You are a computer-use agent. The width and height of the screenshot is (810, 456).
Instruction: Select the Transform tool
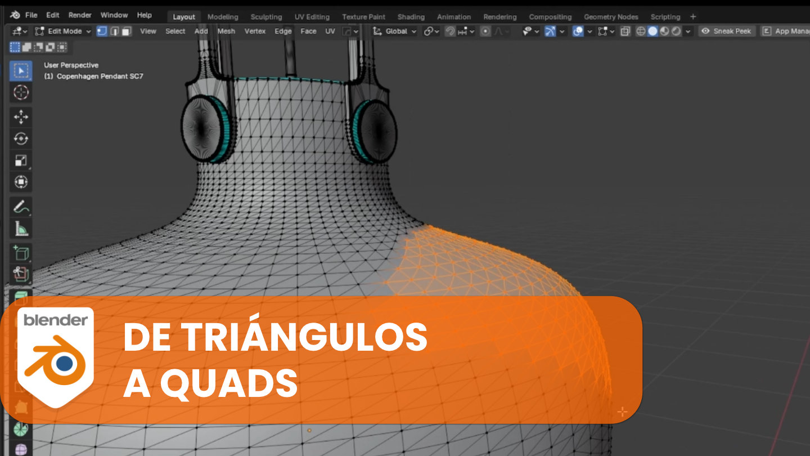click(x=21, y=182)
